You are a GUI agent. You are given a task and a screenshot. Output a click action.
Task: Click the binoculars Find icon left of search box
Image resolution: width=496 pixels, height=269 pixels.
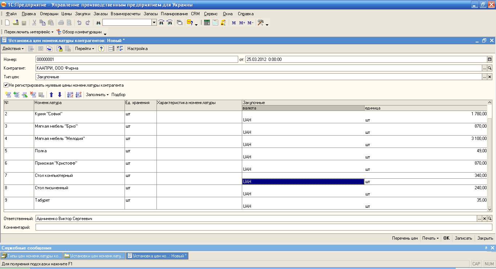(98, 22)
